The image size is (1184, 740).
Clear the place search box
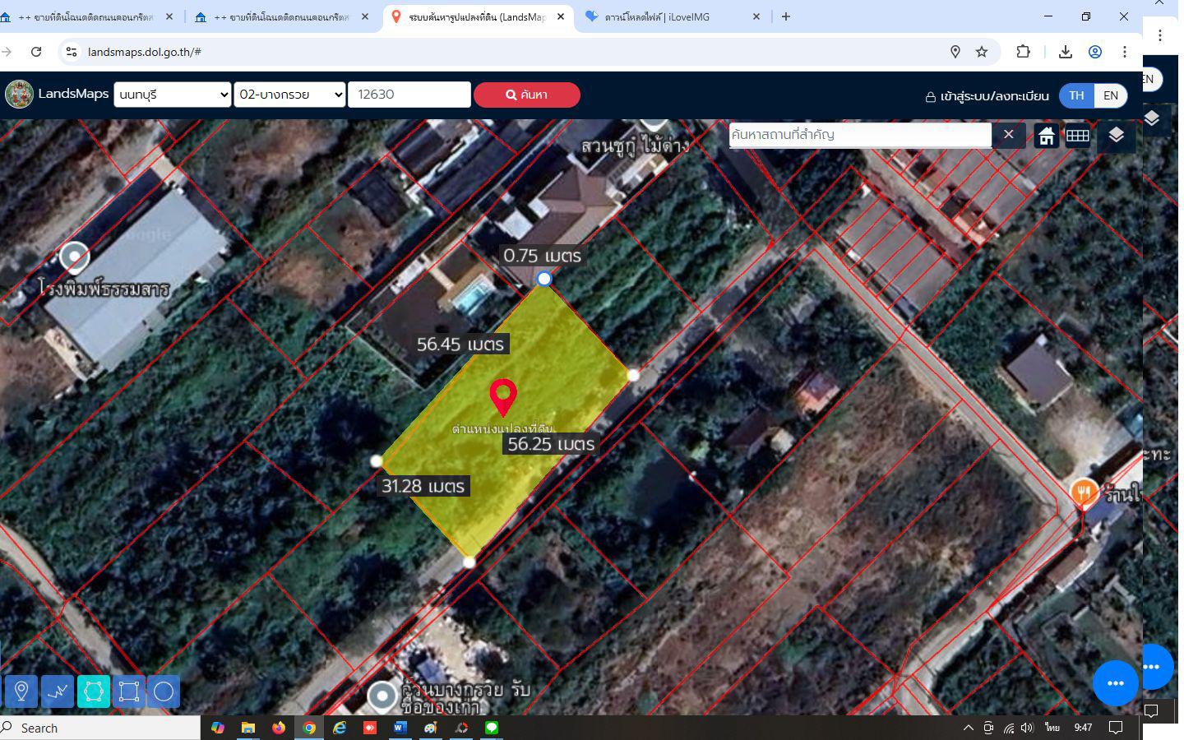[1009, 134]
